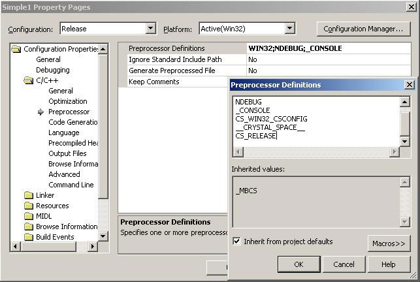Click the Browse Information folder icon
Image resolution: width=420 pixels, height=282 pixels.
[28, 227]
